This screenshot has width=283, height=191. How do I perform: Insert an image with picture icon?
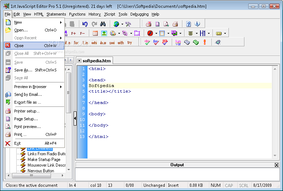pyautogui.click(x=104, y=33)
